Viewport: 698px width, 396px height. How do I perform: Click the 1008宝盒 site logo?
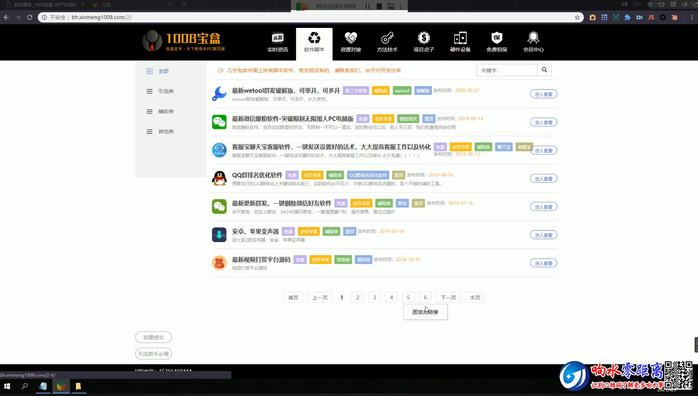coord(184,41)
